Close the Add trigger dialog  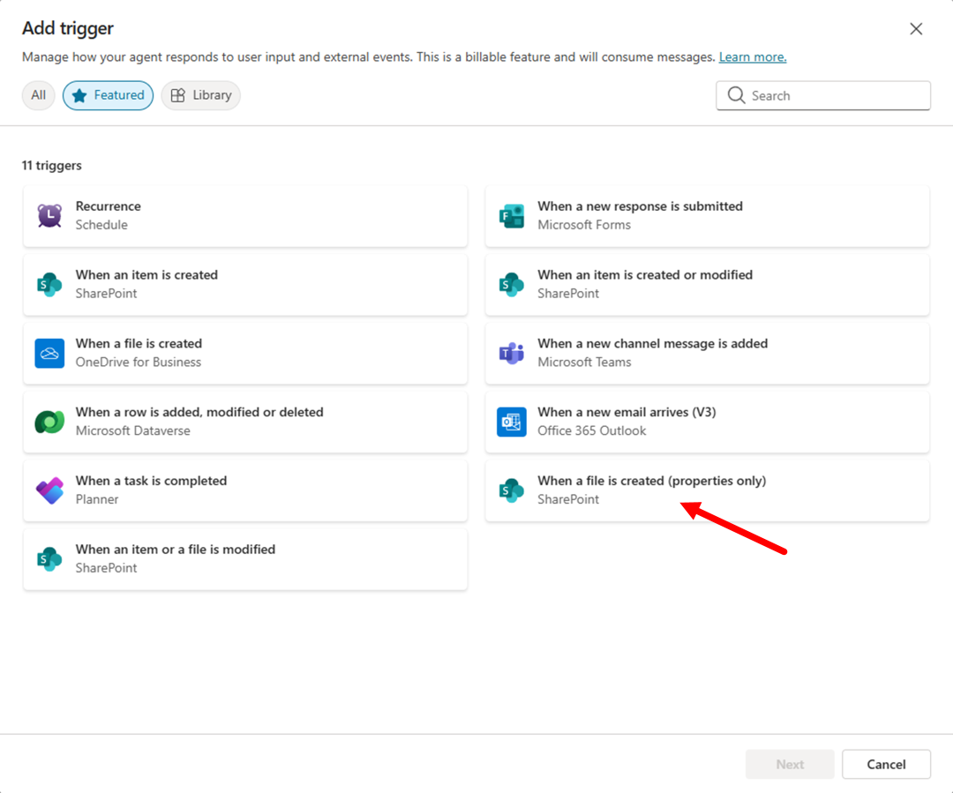coord(916,28)
